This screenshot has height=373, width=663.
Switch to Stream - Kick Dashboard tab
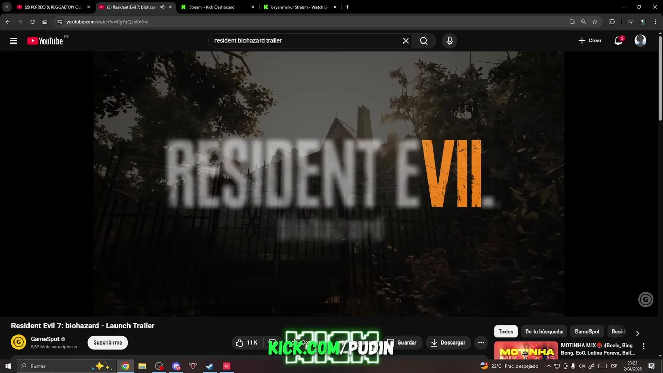click(218, 7)
